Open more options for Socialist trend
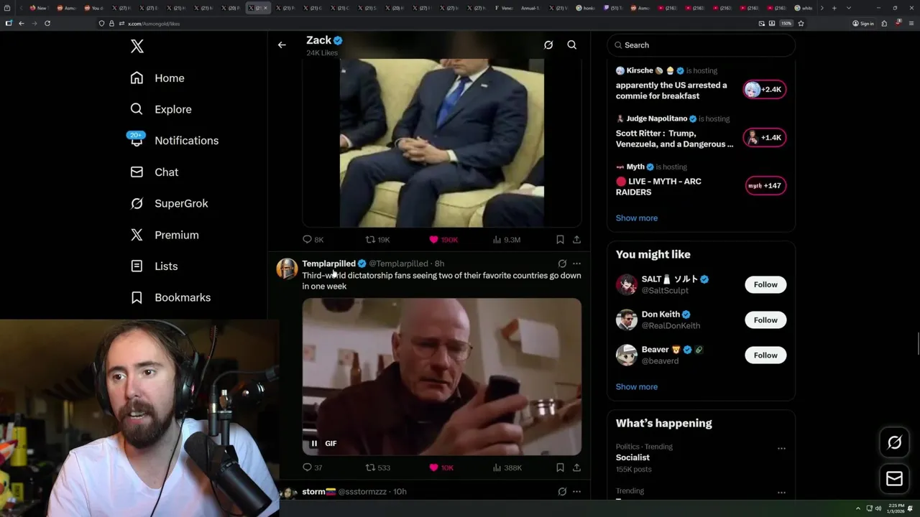Screen dimensions: 920x517 [x=781, y=449]
